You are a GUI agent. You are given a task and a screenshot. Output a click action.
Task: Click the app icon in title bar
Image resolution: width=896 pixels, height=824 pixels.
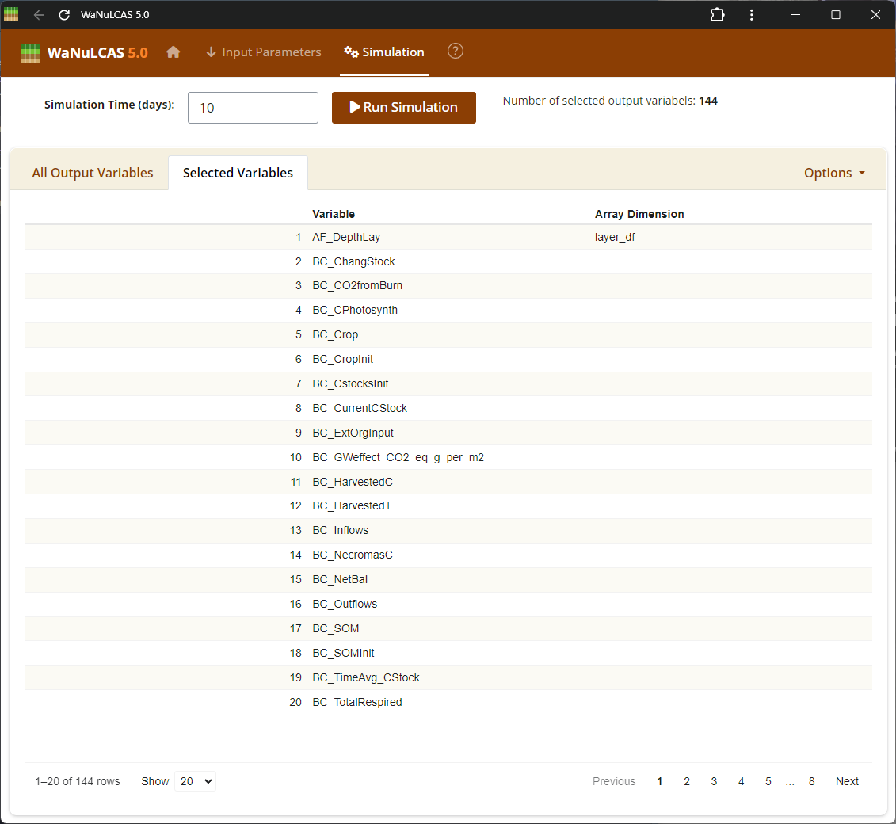tap(12, 15)
